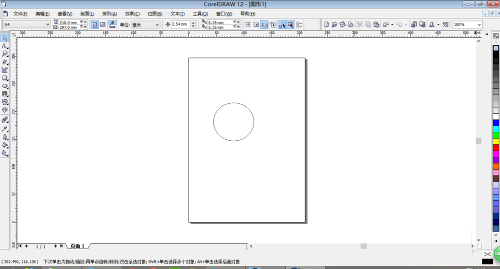Set page orientation to landscape
500x269 pixels.
(102, 24)
